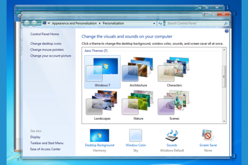Open the Desktop Background icon
Image resolution: width=248 pixels, height=165 pixels.
click(100, 136)
